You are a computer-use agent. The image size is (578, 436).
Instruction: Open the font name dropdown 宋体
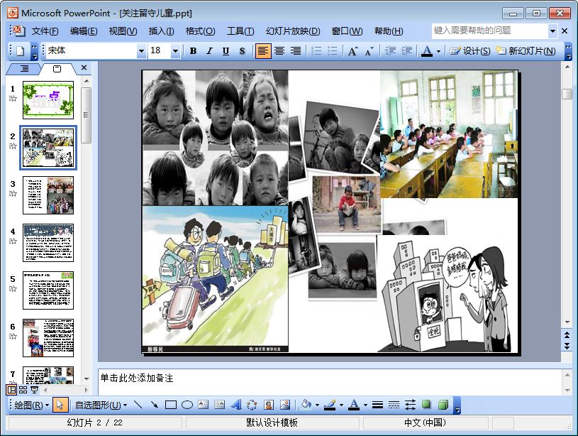click(141, 51)
